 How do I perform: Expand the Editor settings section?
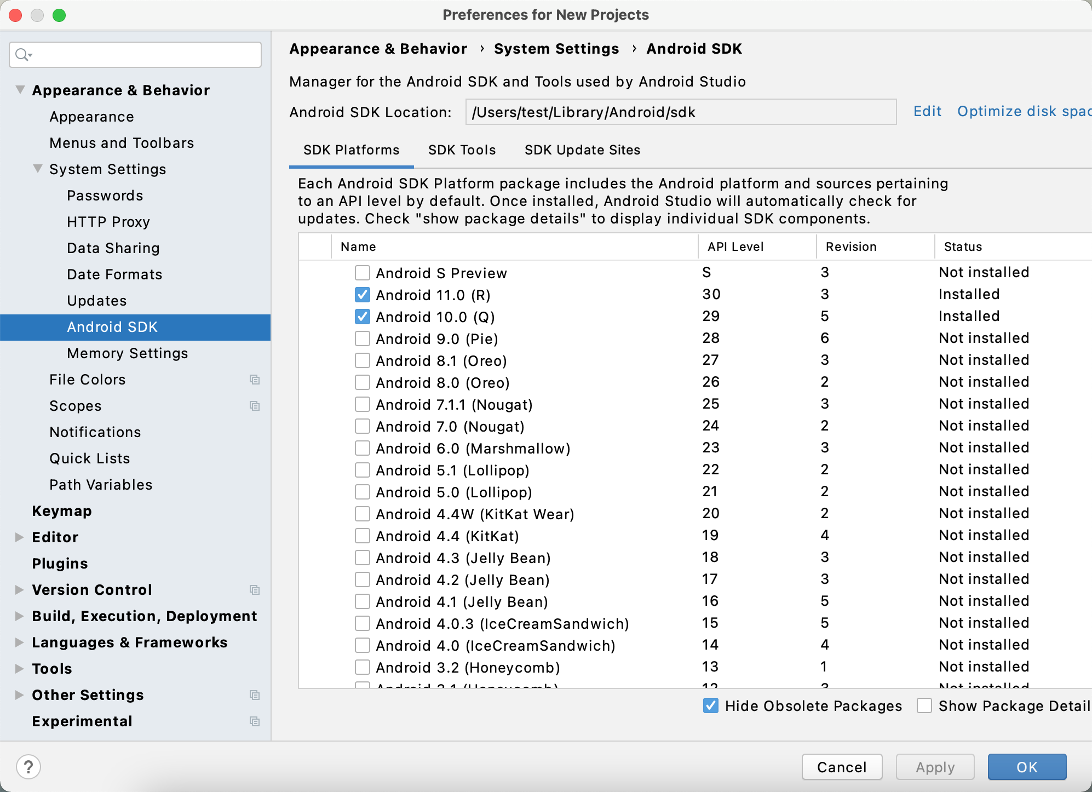20,537
